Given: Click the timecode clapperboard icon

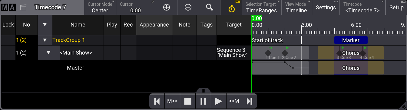Looking at the screenshot, I should 24,8.
